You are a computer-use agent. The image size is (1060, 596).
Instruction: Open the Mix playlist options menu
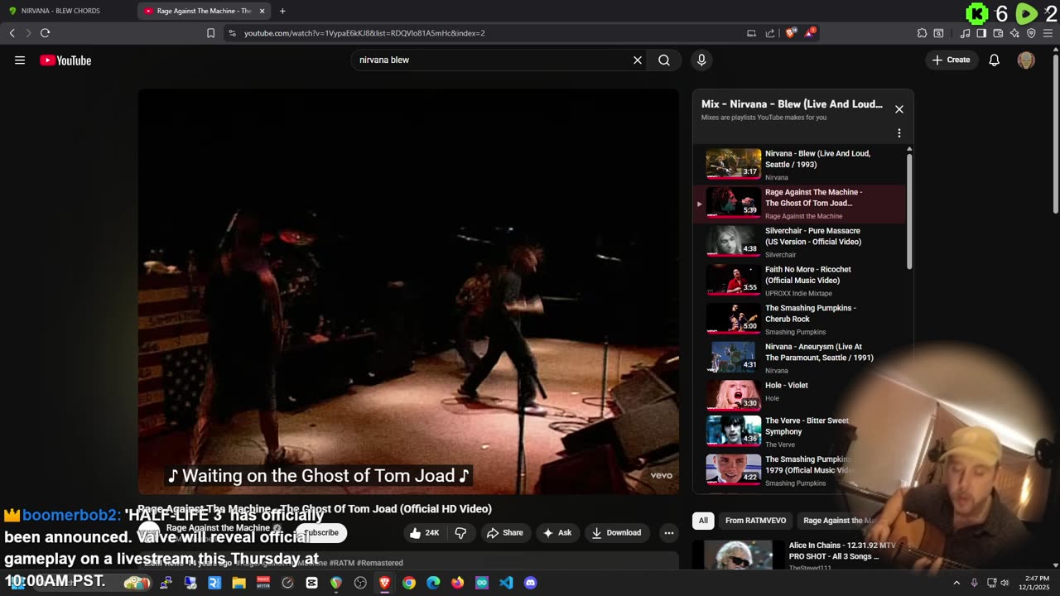[899, 133]
